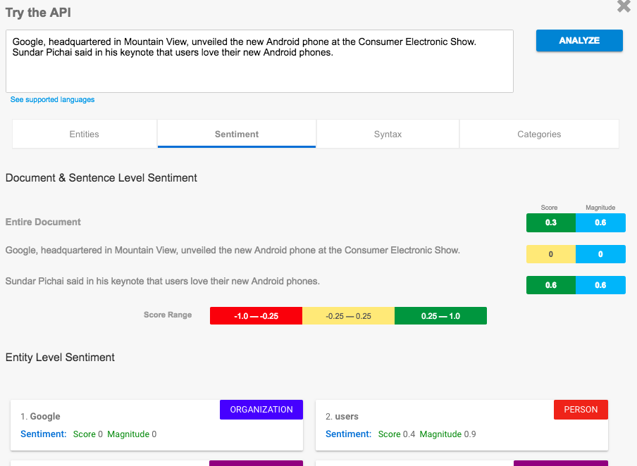Click inside the sample text input box
The image size is (637, 466).
[259, 61]
